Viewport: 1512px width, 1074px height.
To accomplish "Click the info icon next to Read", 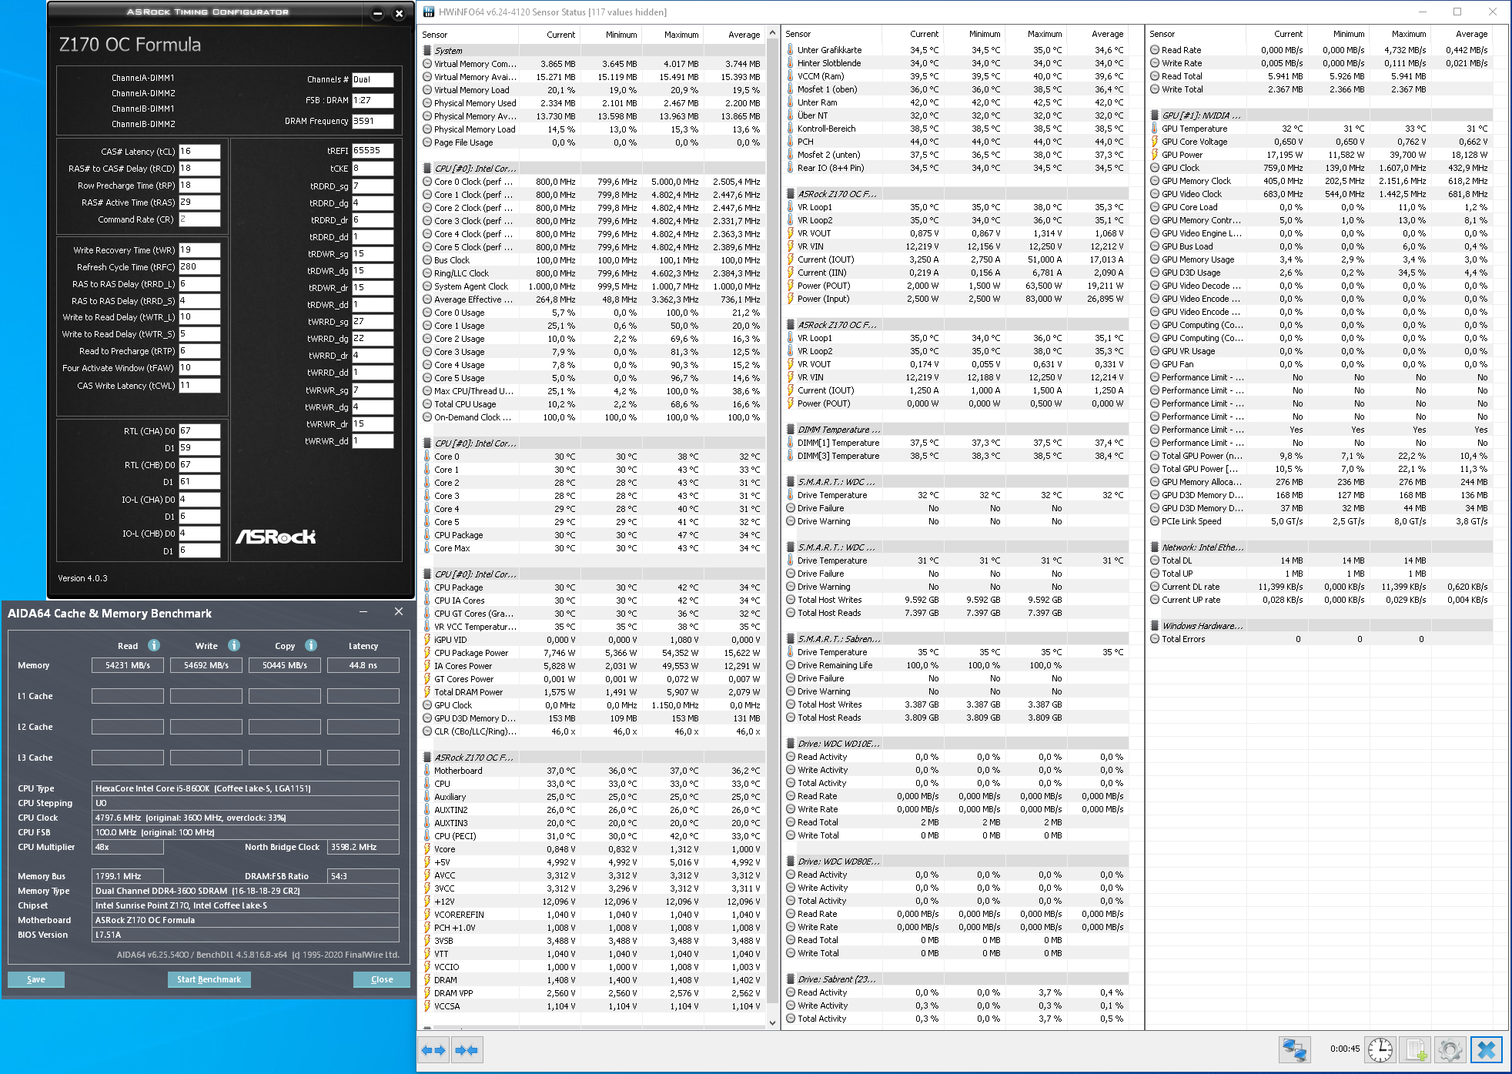I will [x=154, y=645].
